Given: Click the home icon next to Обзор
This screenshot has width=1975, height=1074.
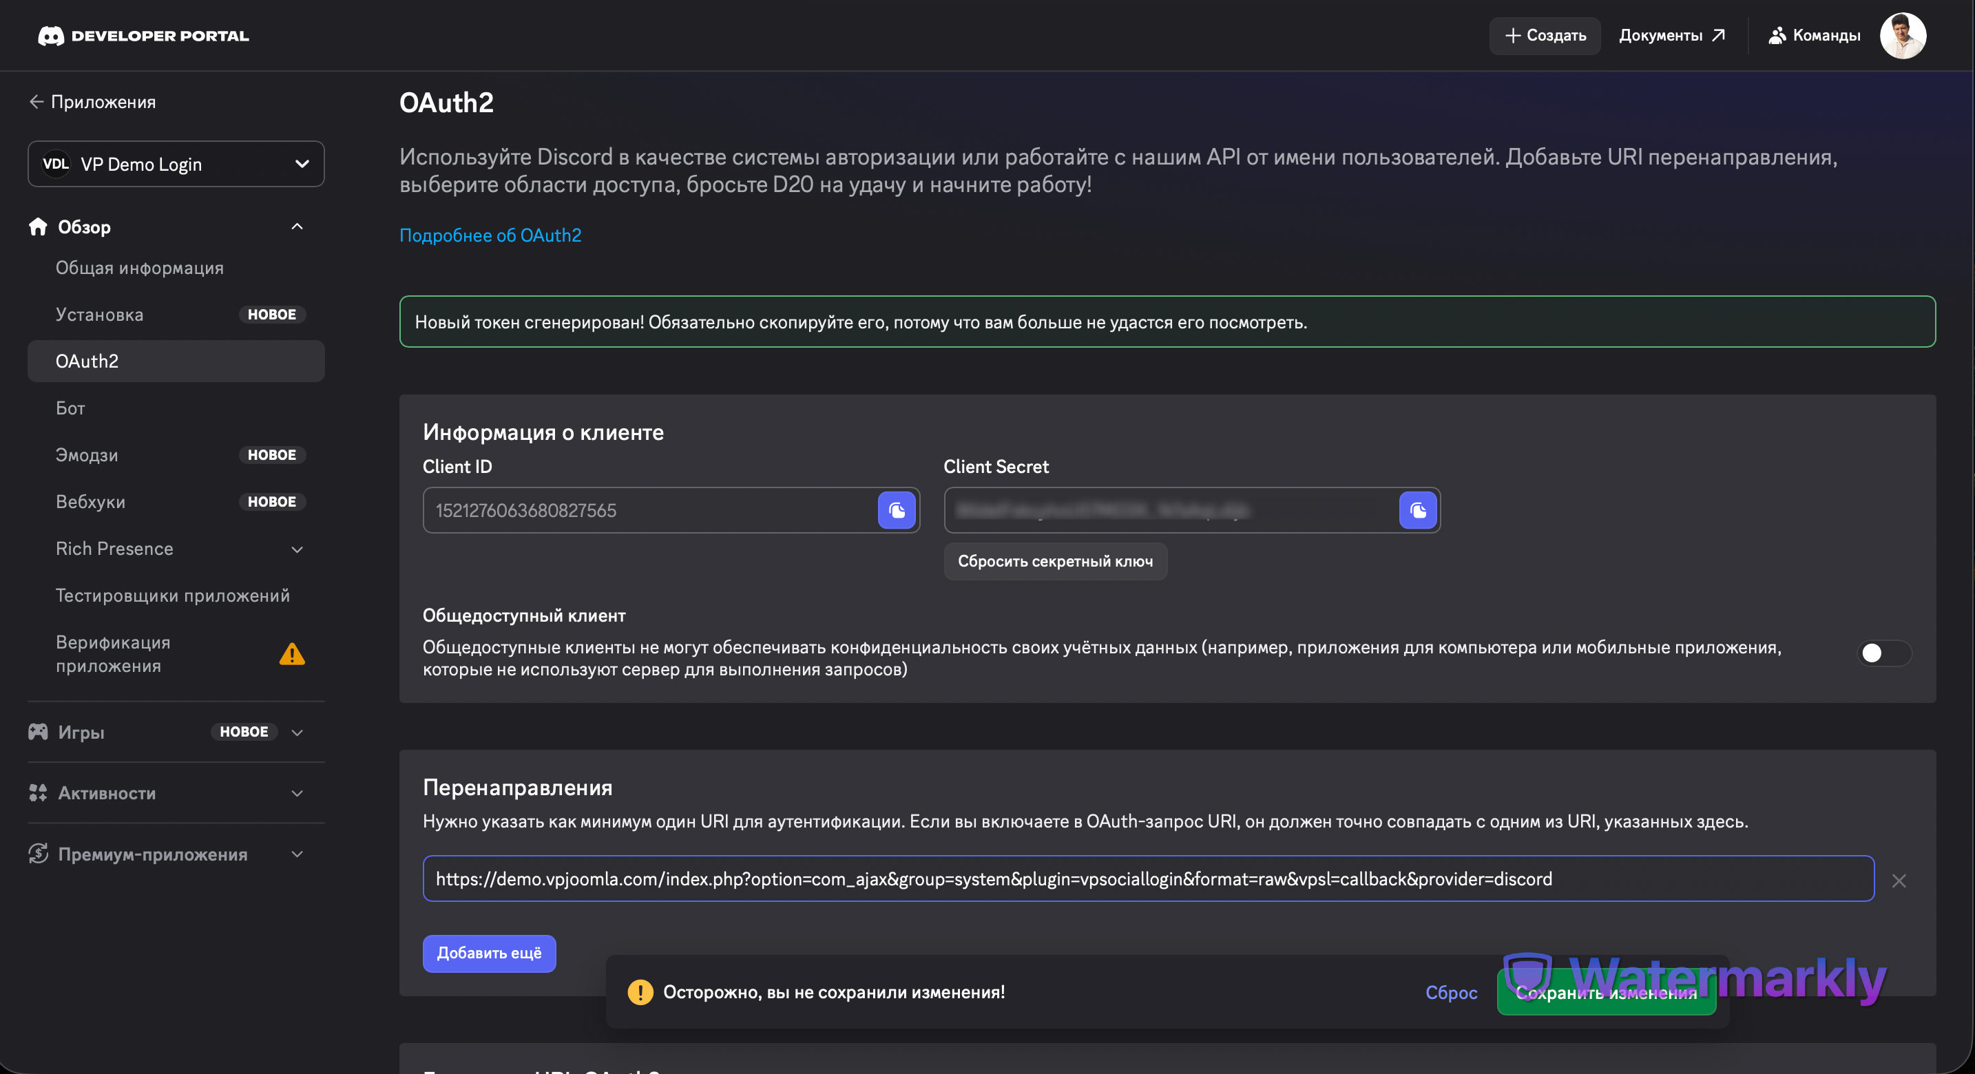Looking at the screenshot, I should (38, 227).
